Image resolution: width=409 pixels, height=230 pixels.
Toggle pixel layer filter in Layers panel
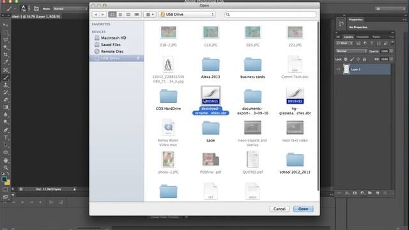359,43
